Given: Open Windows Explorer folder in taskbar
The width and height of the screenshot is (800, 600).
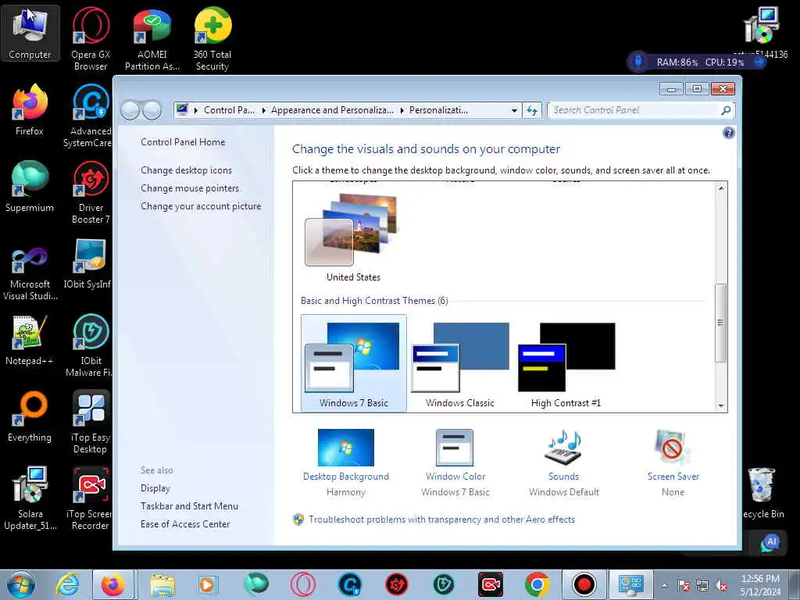Looking at the screenshot, I should 162,584.
